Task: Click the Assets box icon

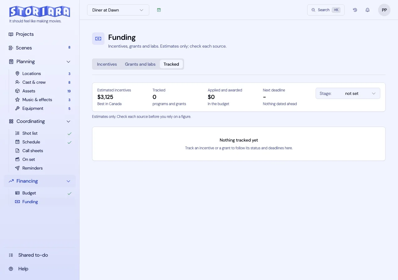Action: coord(17,91)
